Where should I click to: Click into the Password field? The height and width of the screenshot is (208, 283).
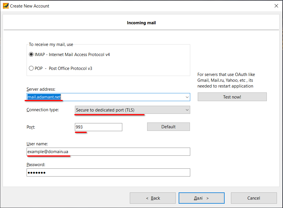point(108,172)
